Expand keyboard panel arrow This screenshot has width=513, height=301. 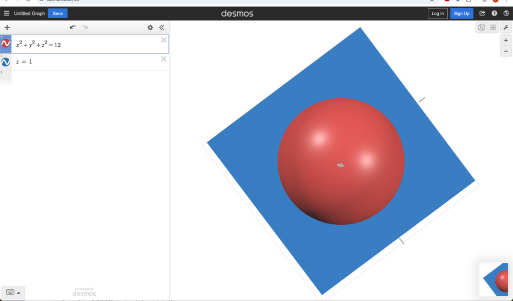(19, 293)
